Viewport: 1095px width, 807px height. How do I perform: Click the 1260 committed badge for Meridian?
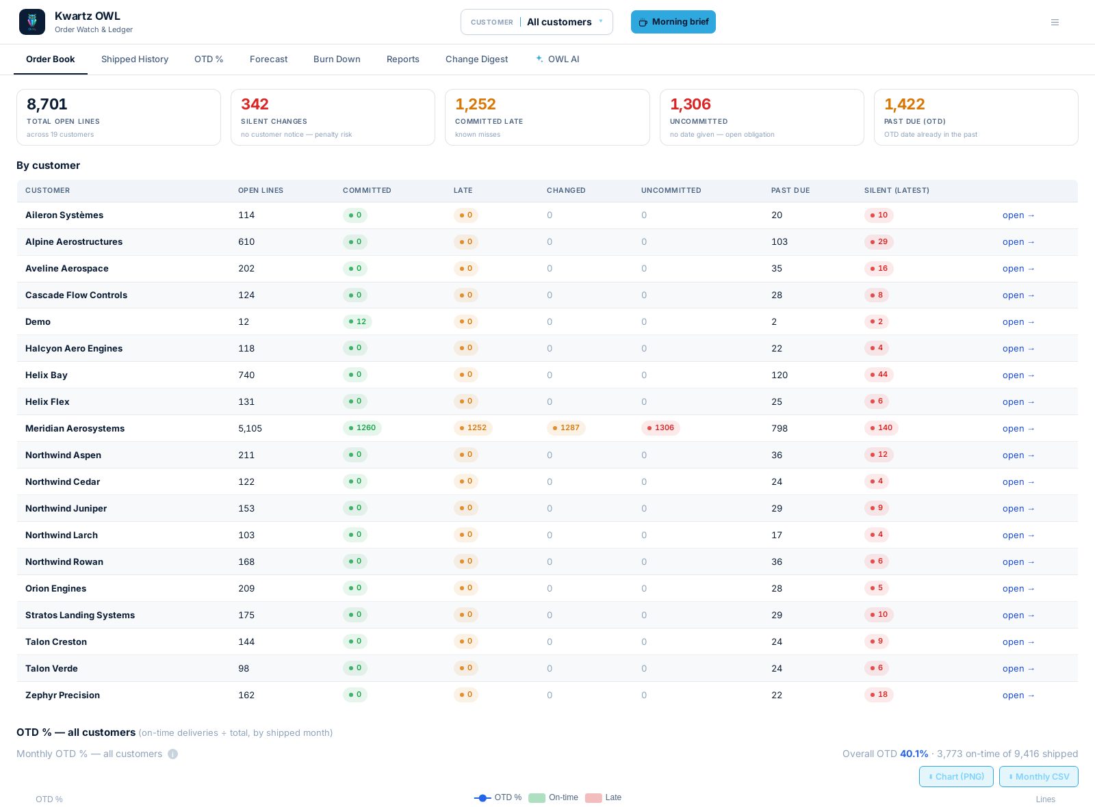click(362, 427)
